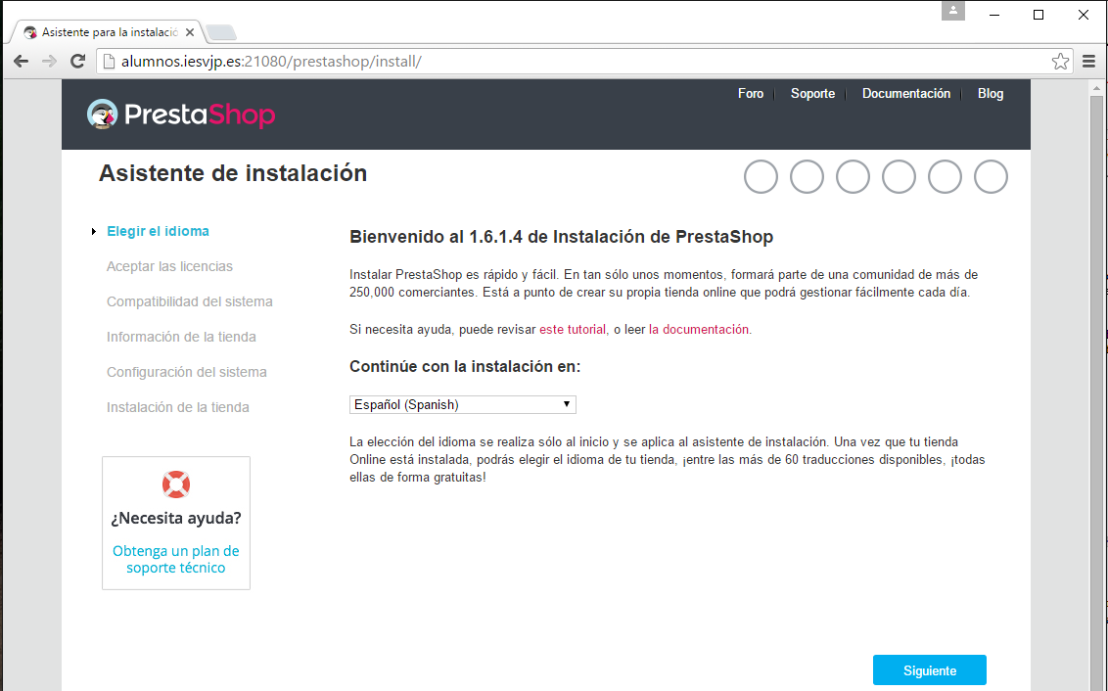This screenshot has height=691, width=1108.
Task: Open the 'la documentación' link
Action: pos(699,330)
